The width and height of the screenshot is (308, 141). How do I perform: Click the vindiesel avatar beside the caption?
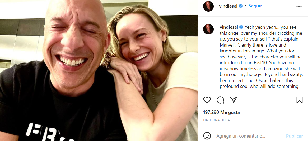[x=208, y=29]
